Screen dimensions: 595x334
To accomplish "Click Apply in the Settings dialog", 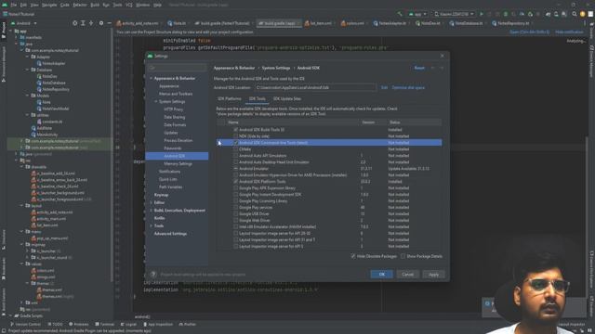I will point(433,275).
